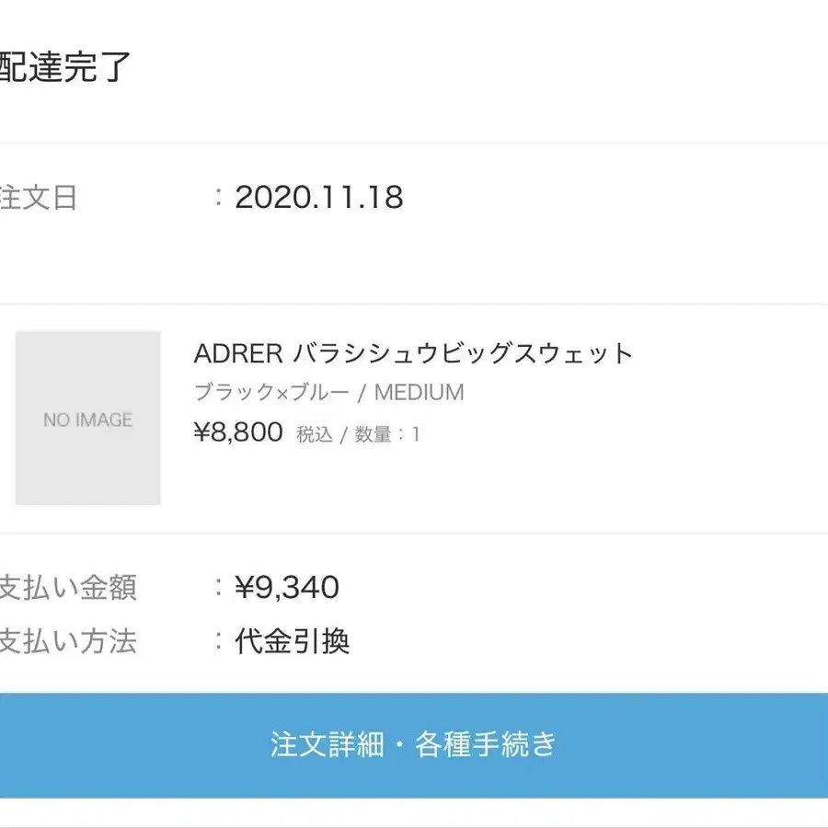
Task: Select the ¥9,340 total amount
Action: (x=287, y=587)
